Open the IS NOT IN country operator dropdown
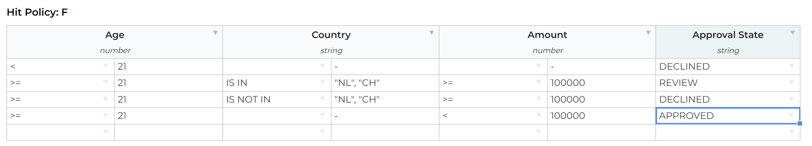This screenshot has width=812, height=146. coord(322,99)
